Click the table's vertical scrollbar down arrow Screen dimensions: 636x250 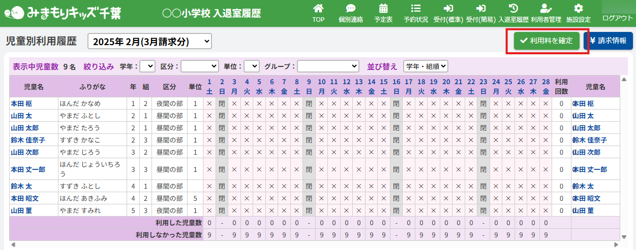[x=624, y=236]
